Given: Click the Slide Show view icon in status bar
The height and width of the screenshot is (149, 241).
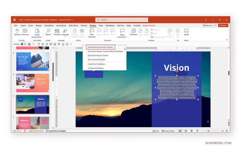Looking at the screenshot, I should point(197,131).
